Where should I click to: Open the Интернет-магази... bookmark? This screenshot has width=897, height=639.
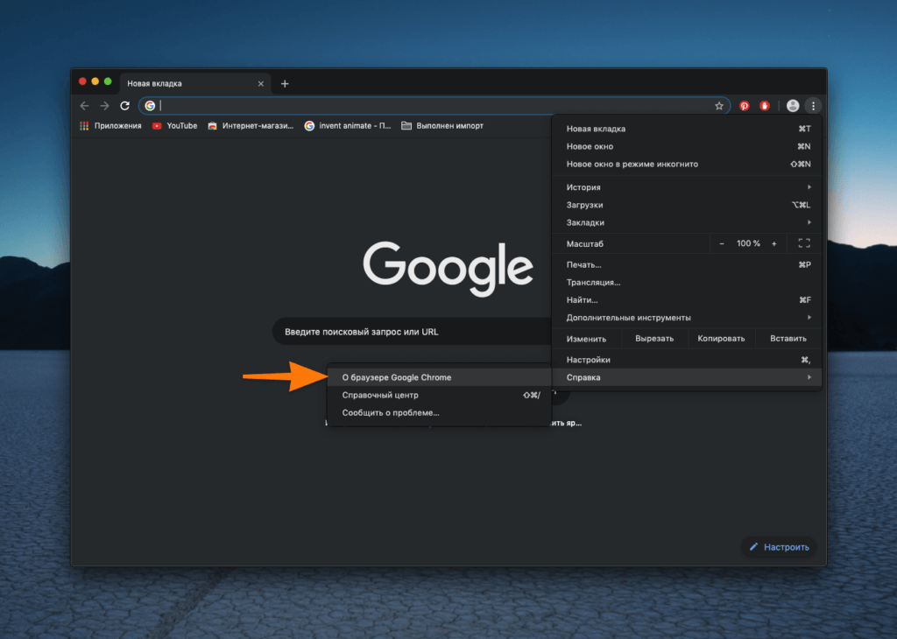pyautogui.click(x=251, y=126)
